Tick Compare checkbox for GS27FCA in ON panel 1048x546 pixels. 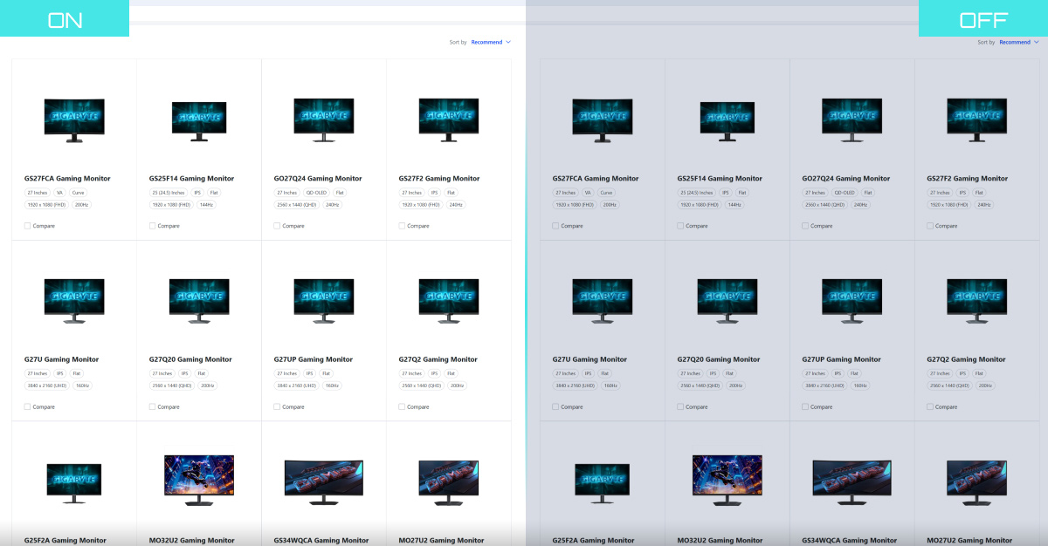(28, 226)
